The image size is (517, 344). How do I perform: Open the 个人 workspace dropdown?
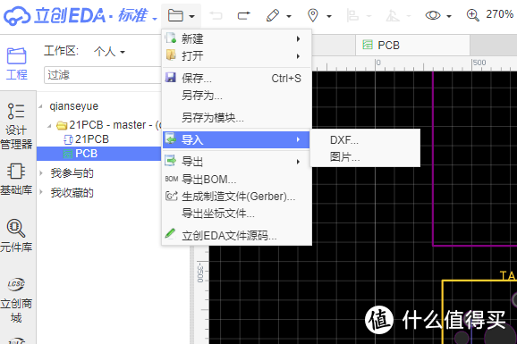click(x=109, y=52)
